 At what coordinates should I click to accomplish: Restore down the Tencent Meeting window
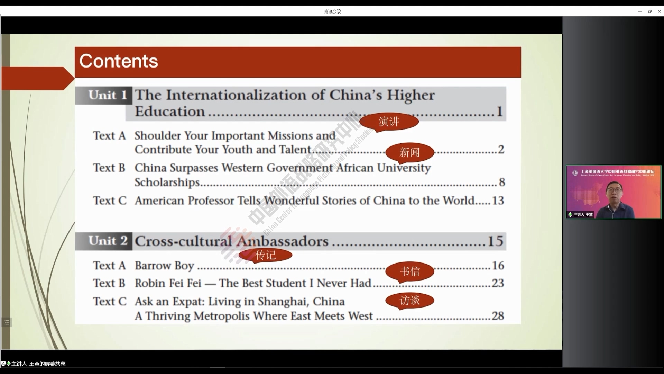point(650,11)
